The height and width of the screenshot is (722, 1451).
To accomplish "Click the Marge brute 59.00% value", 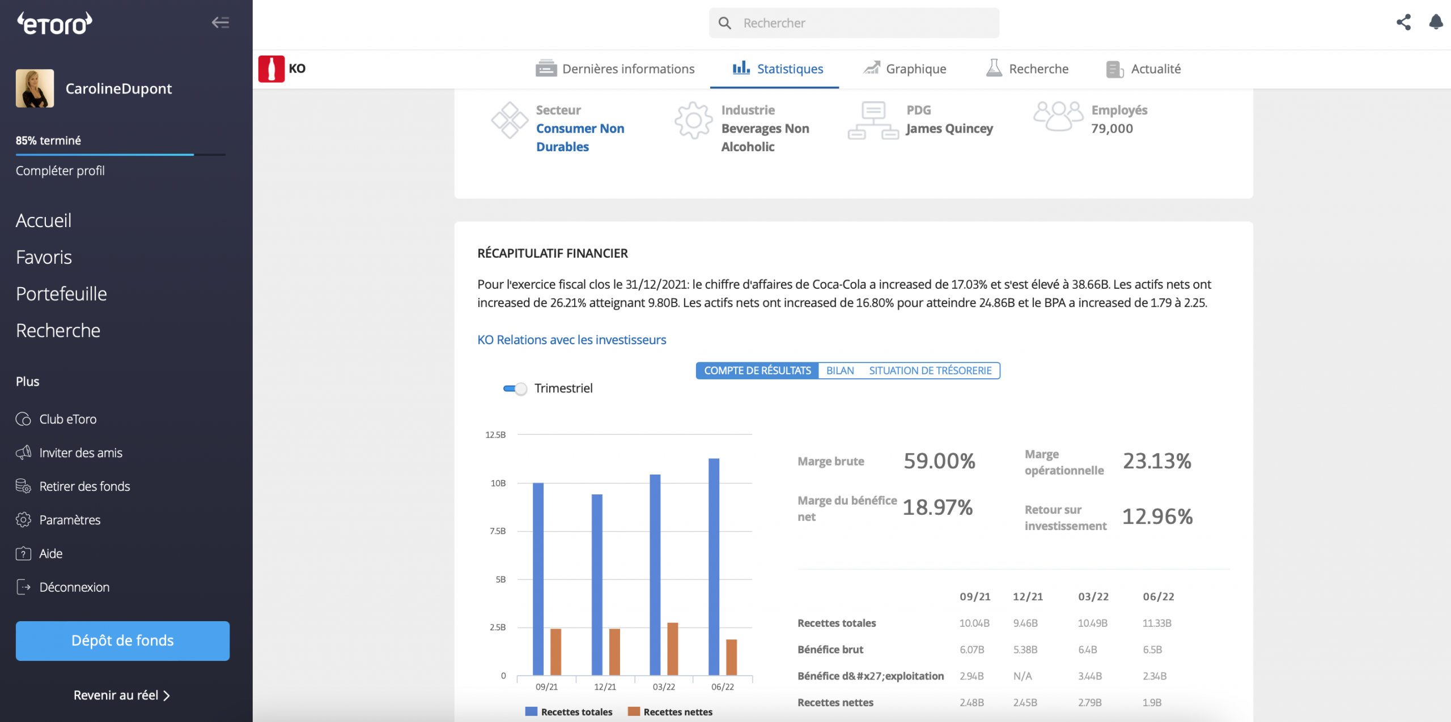I will click(939, 461).
